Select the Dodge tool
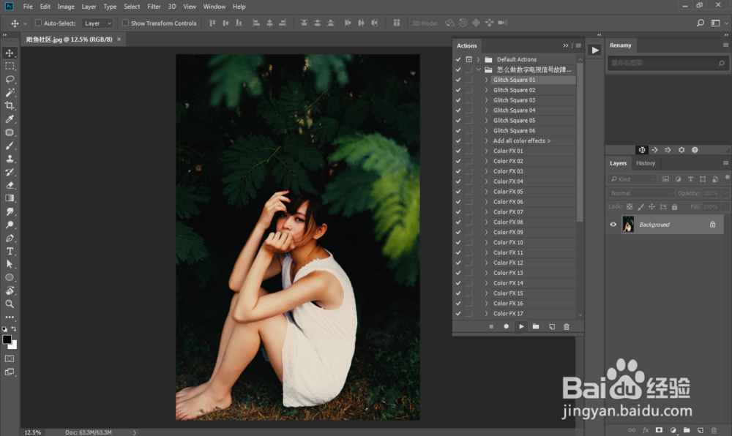 pos(10,225)
